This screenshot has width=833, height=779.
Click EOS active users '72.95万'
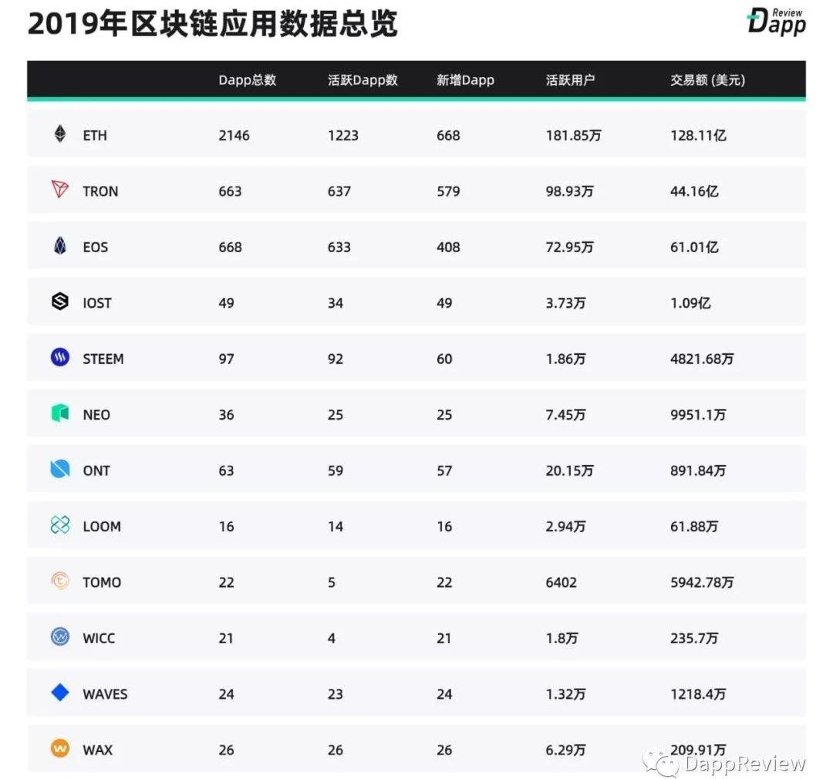point(569,247)
